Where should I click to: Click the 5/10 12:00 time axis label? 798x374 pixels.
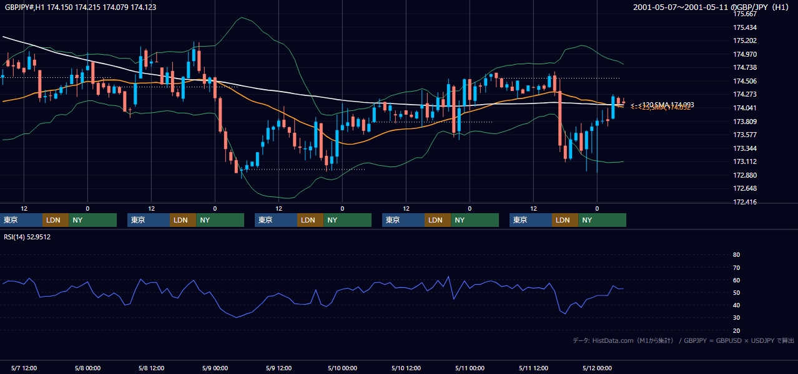pyautogui.click(x=406, y=368)
